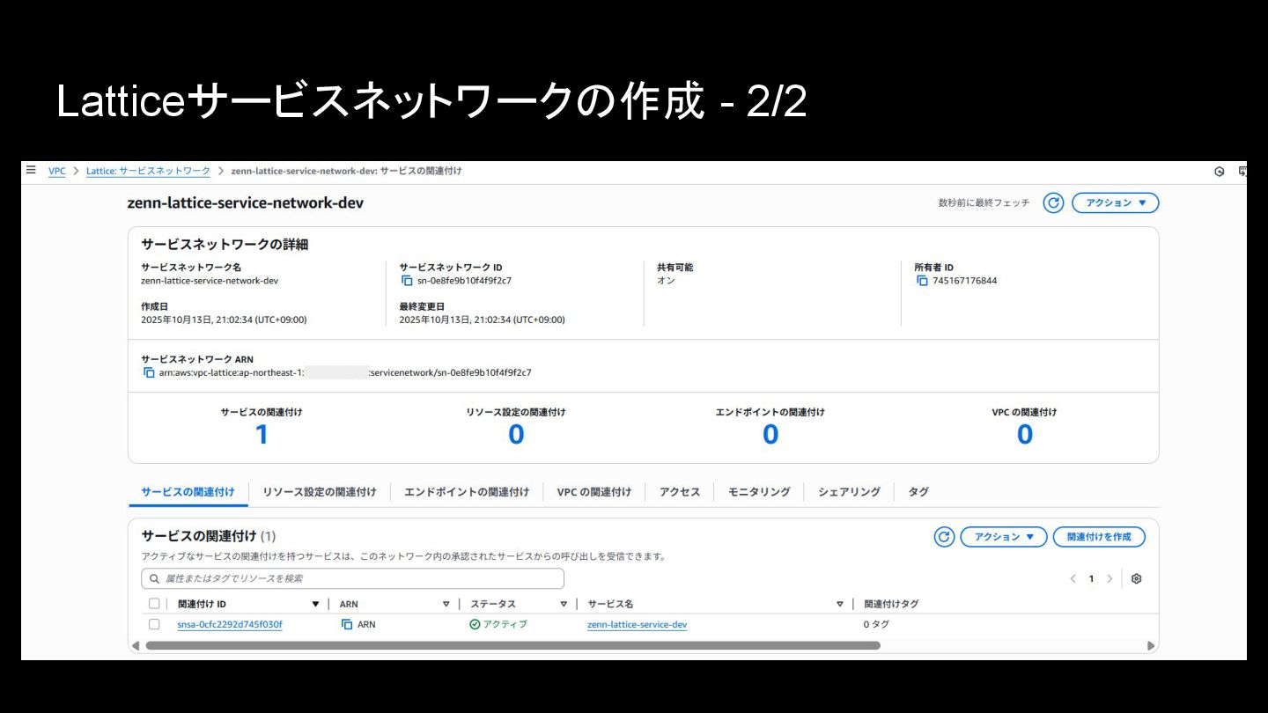This screenshot has width=1268, height=713.
Task: Switch to モニタリング tab
Action: click(x=759, y=492)
